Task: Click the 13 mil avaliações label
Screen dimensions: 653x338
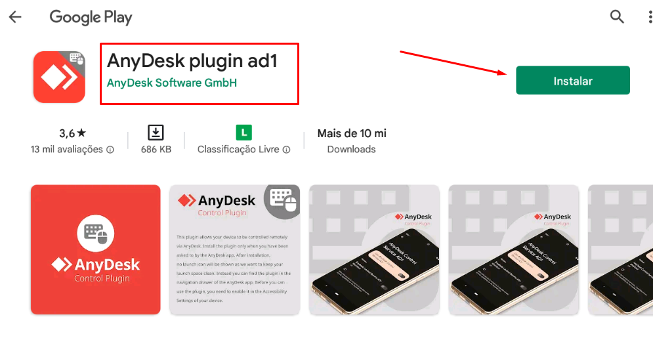Action: pos(67,150)
